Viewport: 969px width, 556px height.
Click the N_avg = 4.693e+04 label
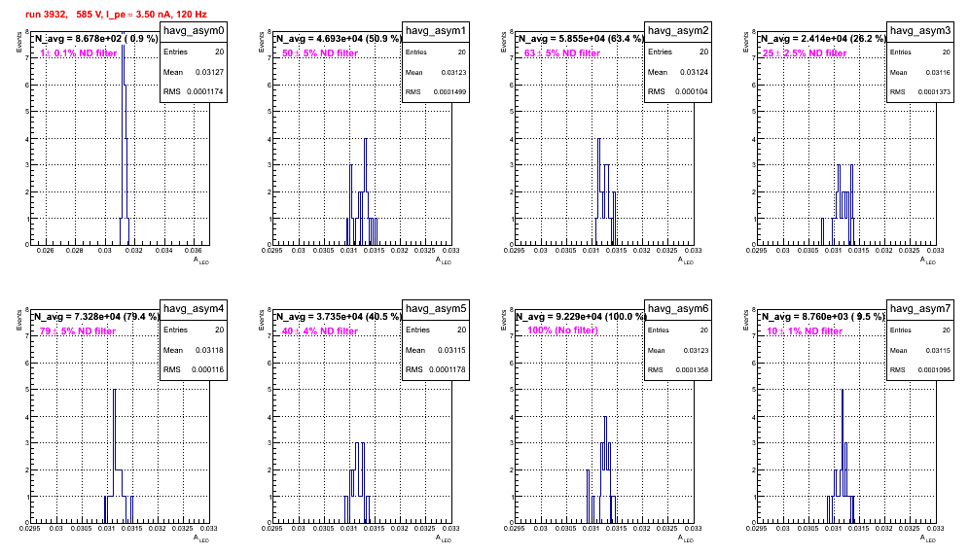point(338,38)
